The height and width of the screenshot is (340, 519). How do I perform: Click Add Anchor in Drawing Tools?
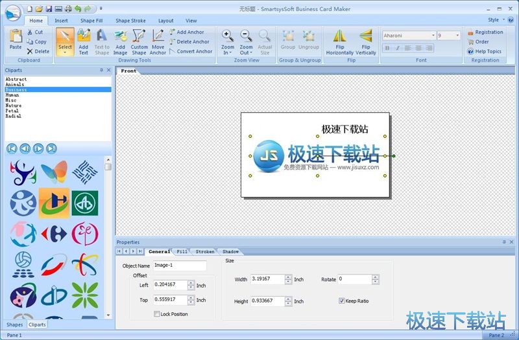point(187,32)
